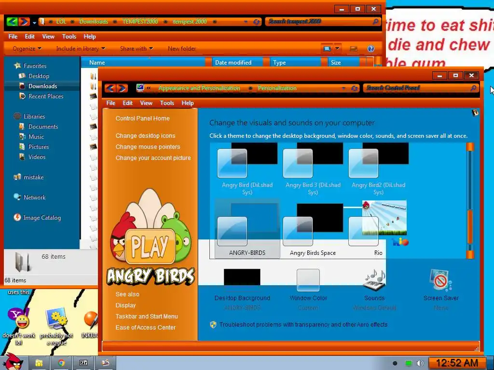Open Control Panel Home link
This screenshot has height=370, width=494.
click(x=142, y=119)
